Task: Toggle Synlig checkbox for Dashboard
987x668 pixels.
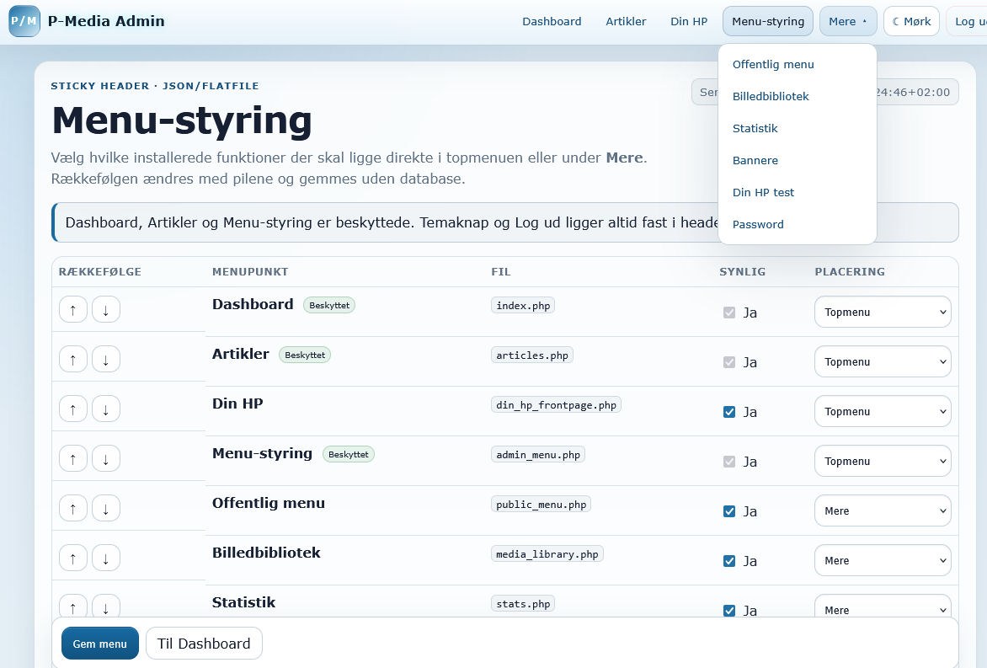Action: (x=729, y=313)
